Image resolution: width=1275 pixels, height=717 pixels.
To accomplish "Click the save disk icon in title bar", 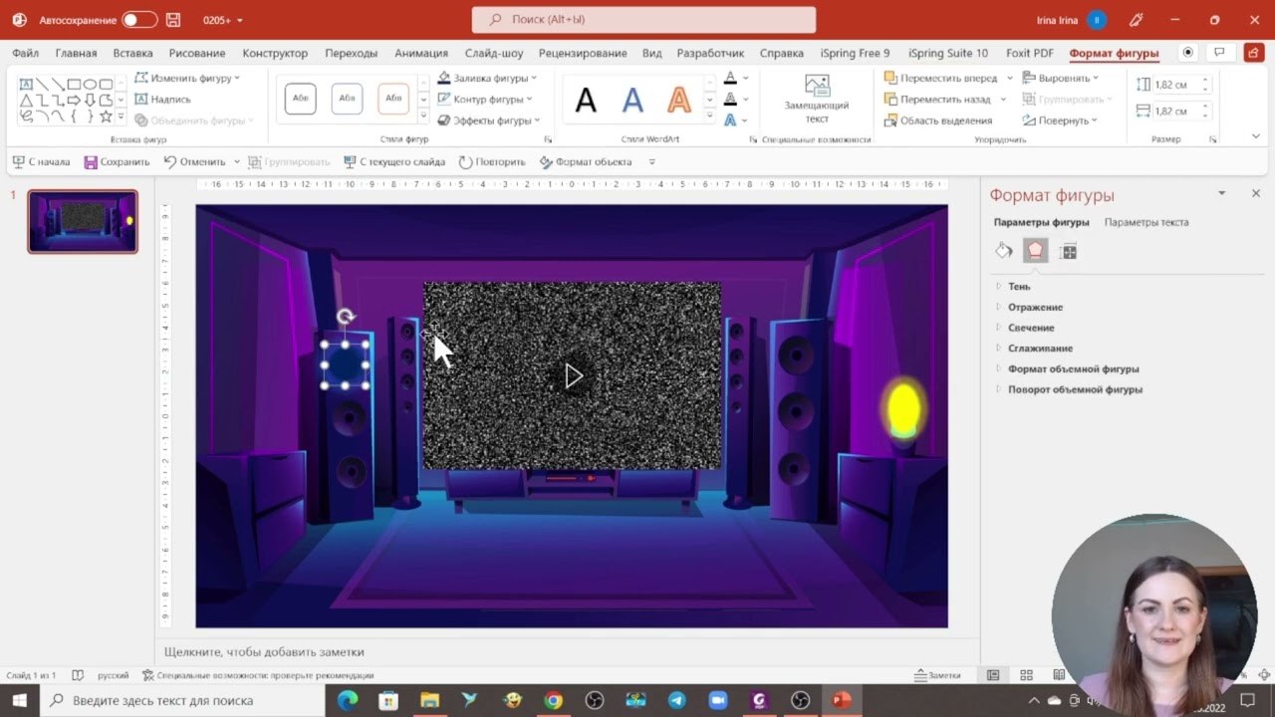I will point(173,20).
